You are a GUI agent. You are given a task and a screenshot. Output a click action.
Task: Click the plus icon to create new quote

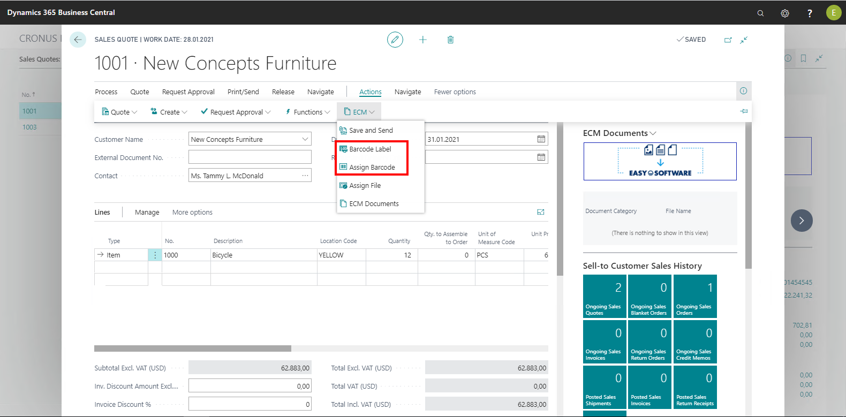pyautogui.click(x=422, y=40)
